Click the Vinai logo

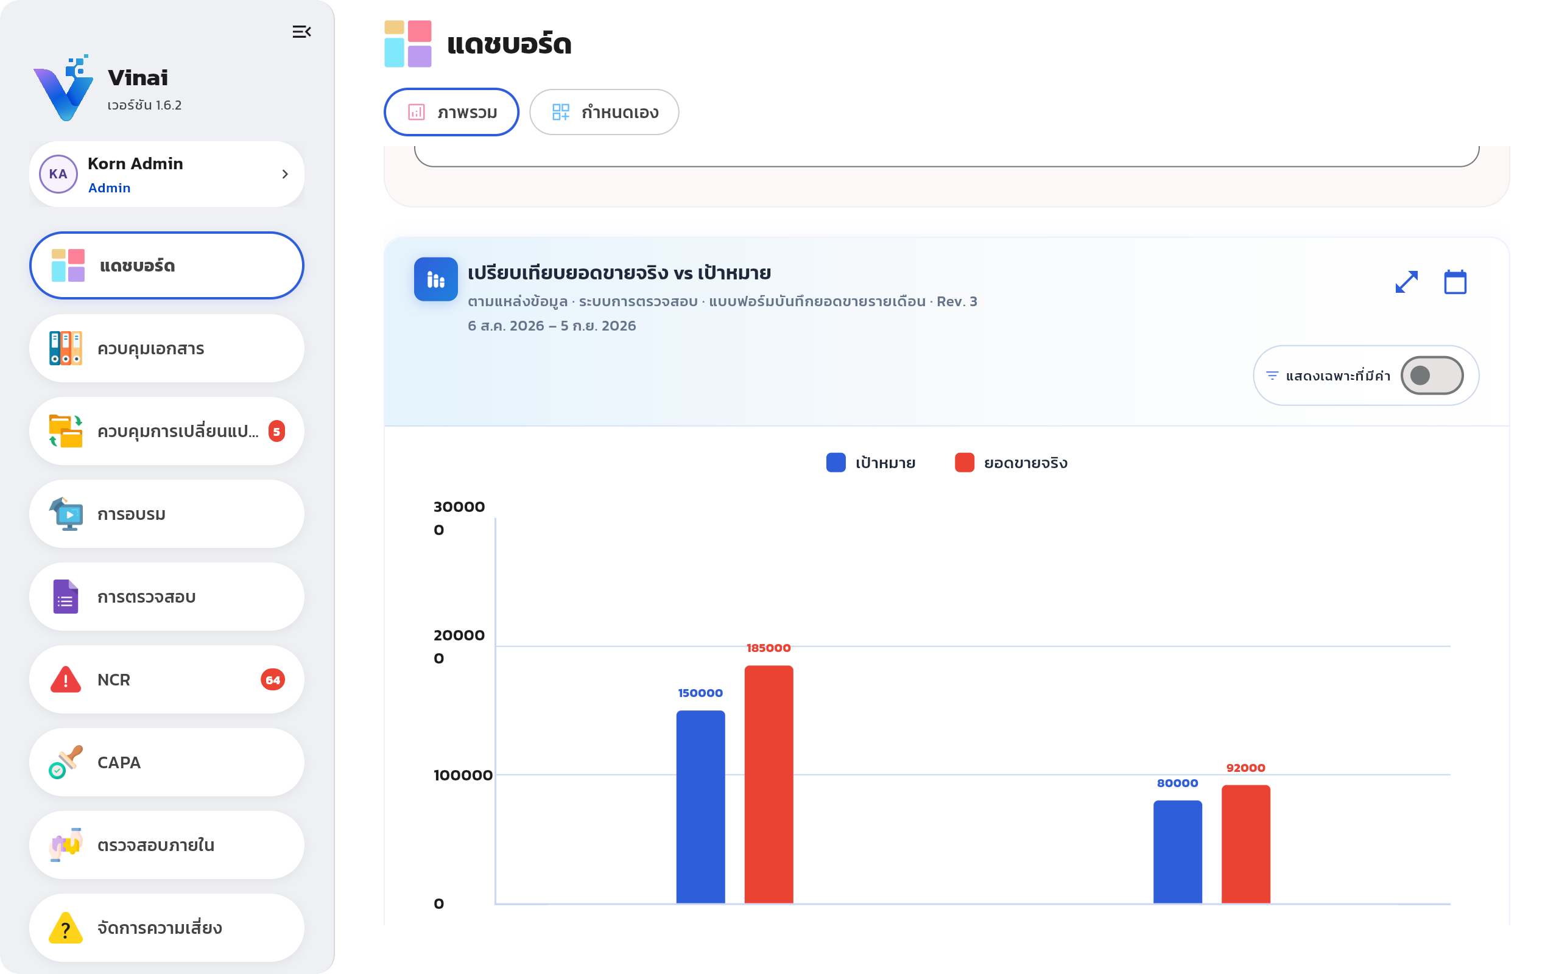tap(63, 88)
